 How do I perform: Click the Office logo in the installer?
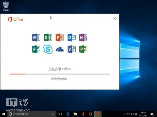[16, 19]
